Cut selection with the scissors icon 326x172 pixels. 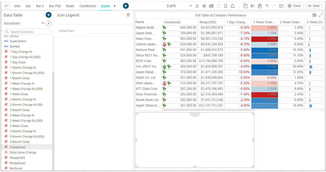pos(253,6)
